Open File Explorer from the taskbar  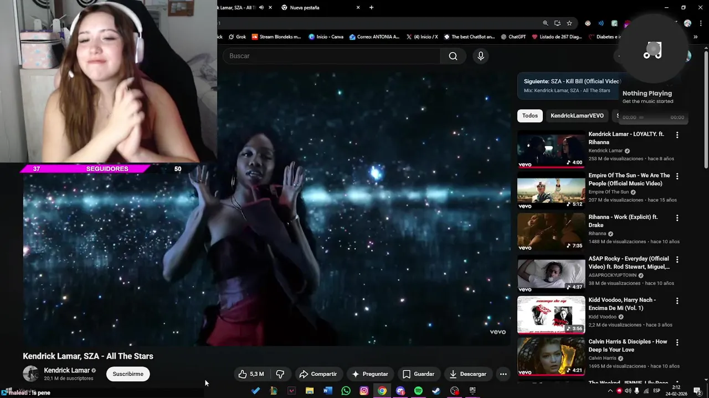310,391
